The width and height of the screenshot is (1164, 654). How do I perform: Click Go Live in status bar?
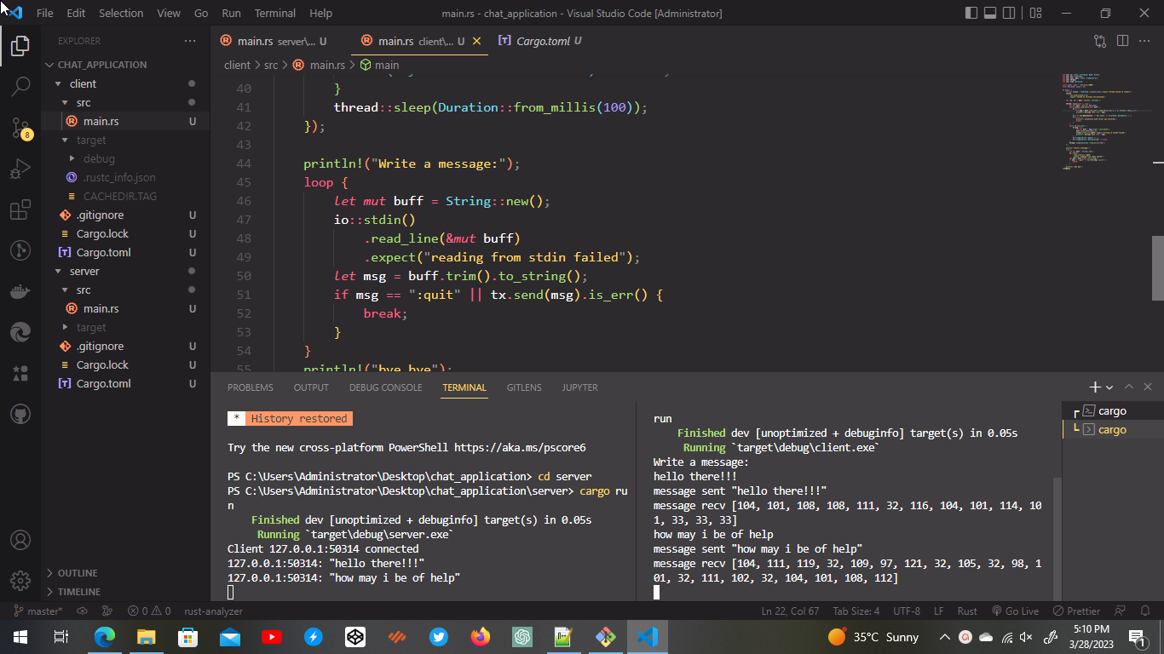[x=1016, y=611]
